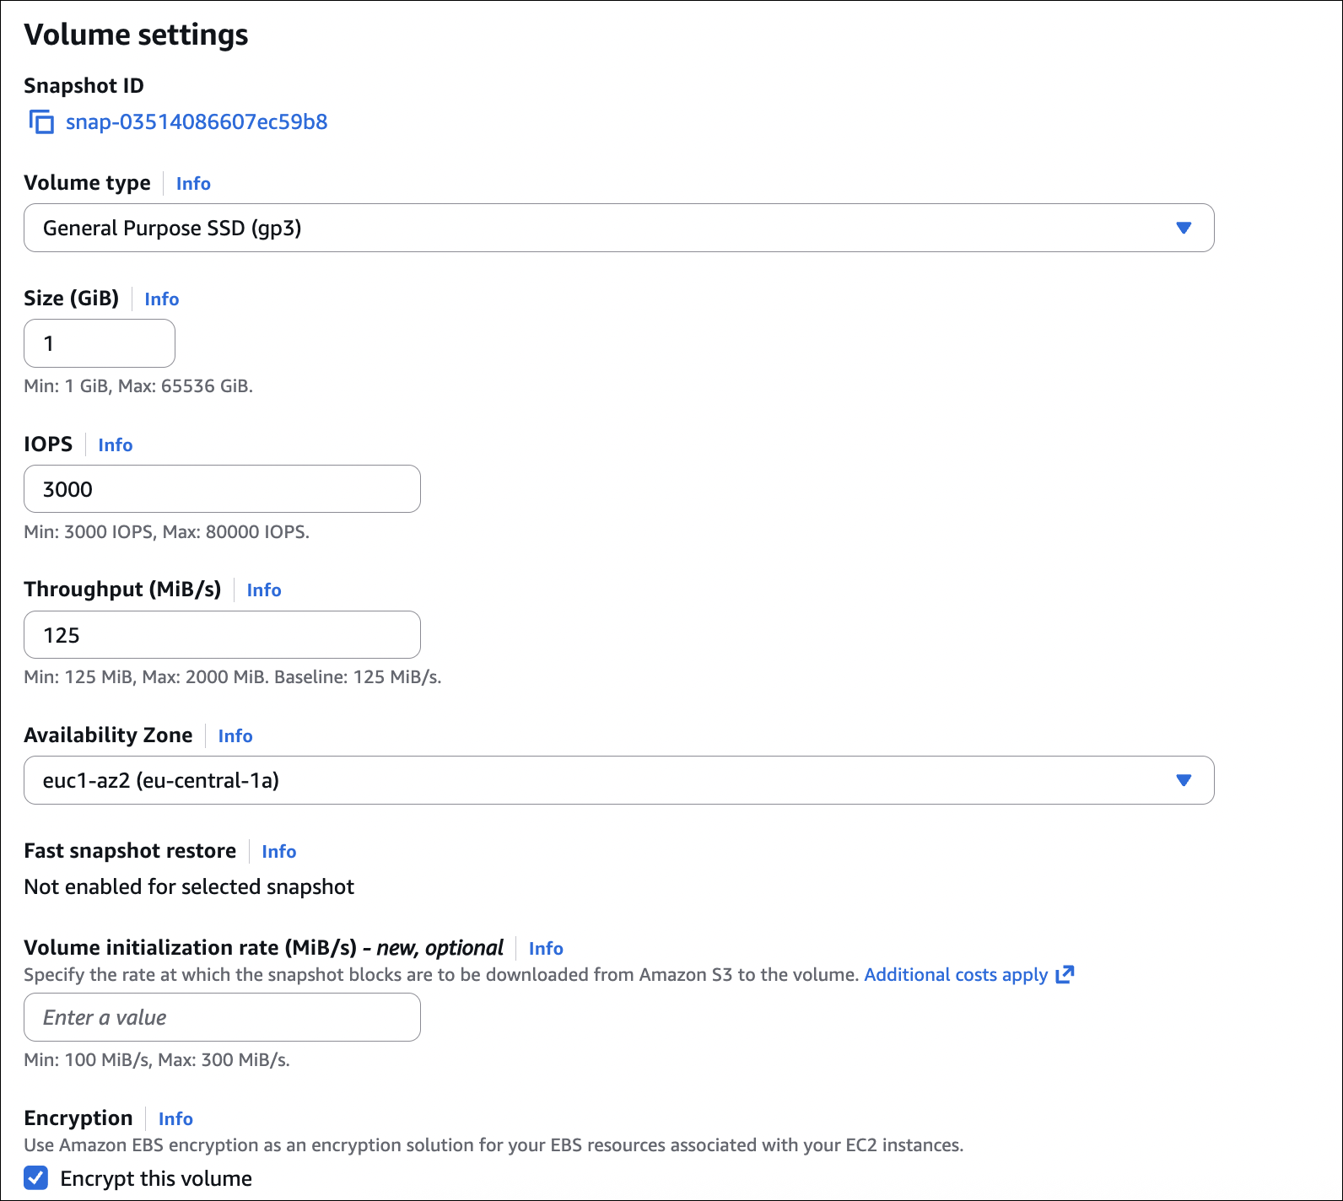Open the Additional costs apply link

tap(956, 975)
